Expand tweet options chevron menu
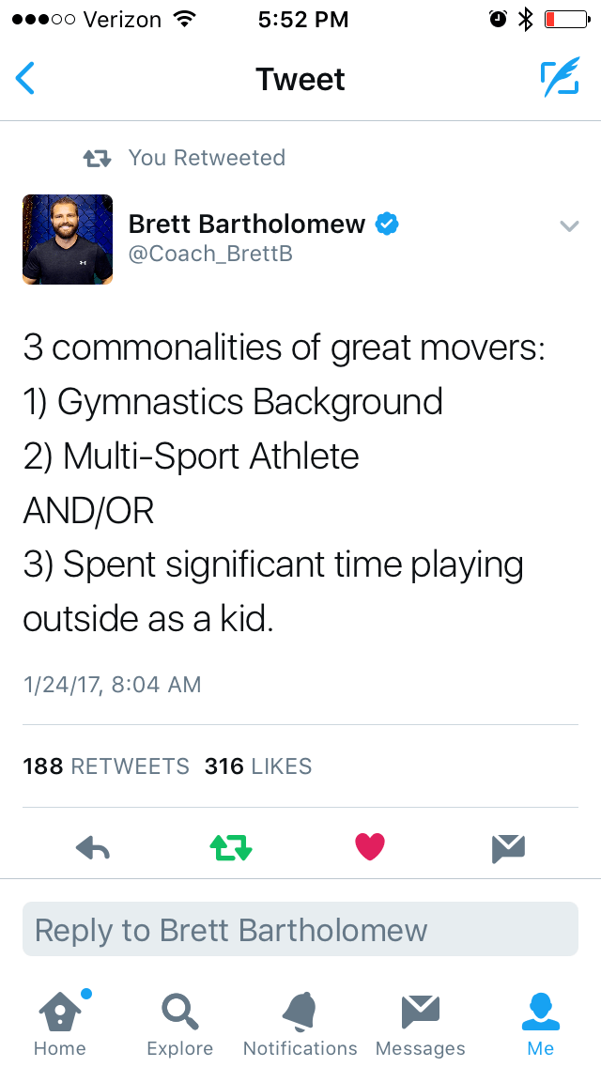Image resolution: width=601 pixels, height=1067 pixels. point(569,225)
